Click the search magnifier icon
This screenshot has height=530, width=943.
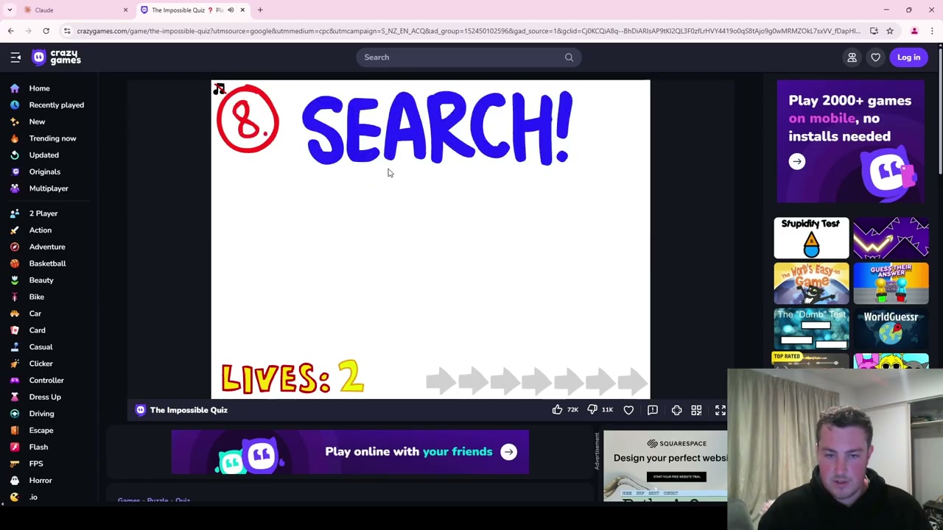(x=569, y=57)
